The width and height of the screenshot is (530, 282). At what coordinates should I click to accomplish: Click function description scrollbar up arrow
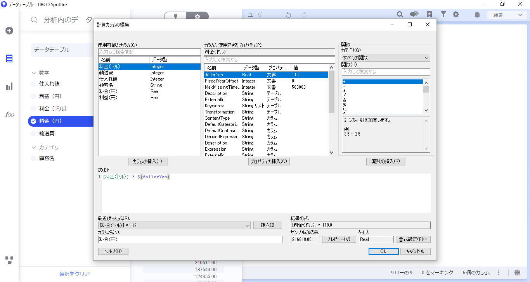click(x=426, y=120)
